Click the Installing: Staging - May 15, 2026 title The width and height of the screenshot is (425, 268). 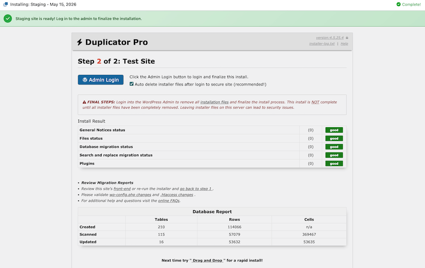click(43, 5)
